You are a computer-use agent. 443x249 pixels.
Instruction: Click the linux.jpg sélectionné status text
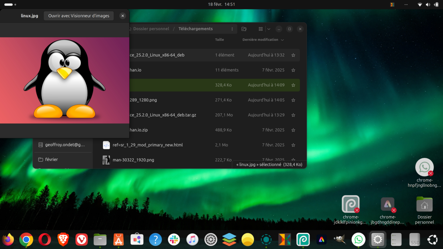[x=269, y=165]
